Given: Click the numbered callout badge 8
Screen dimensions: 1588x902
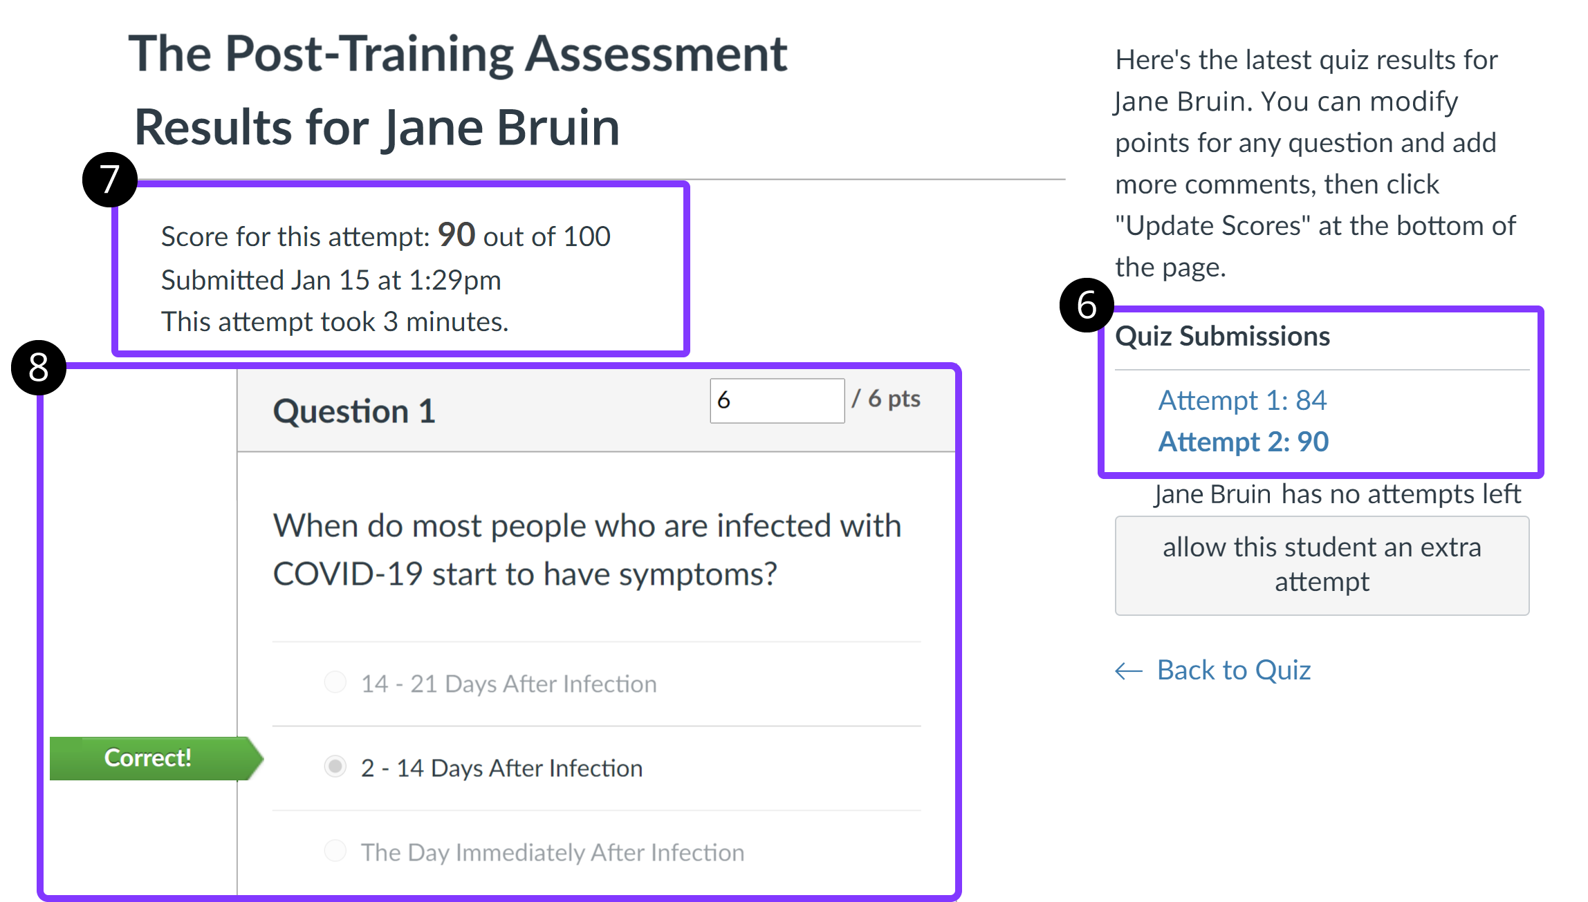Looking at the screenshot, I should pos(39,367).
